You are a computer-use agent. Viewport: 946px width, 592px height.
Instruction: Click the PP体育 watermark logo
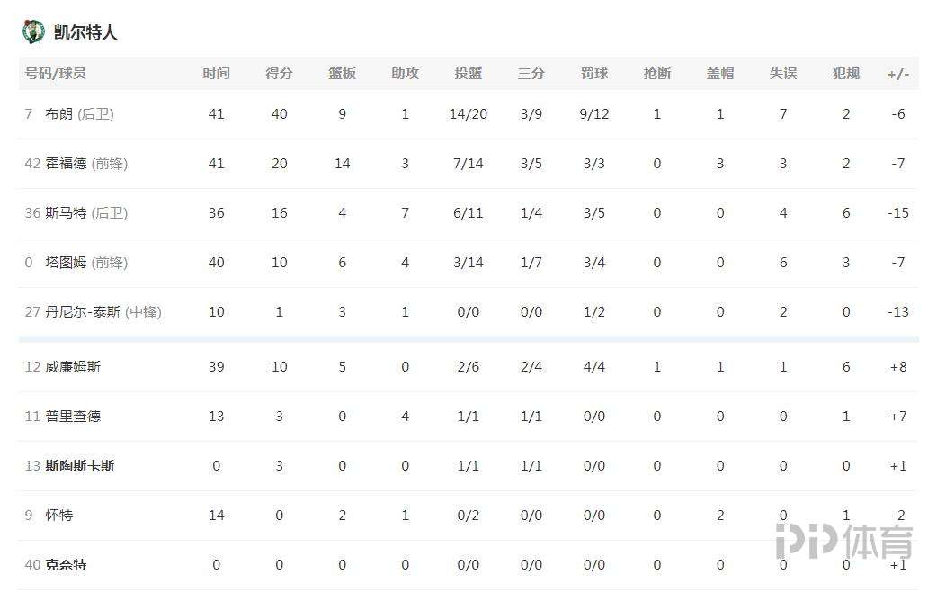[844, 541]
